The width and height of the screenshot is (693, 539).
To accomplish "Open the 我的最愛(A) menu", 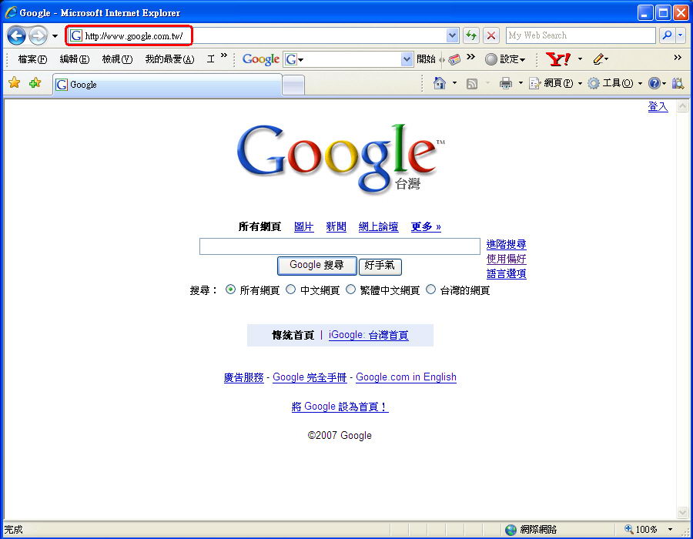I will coord(169,59).
